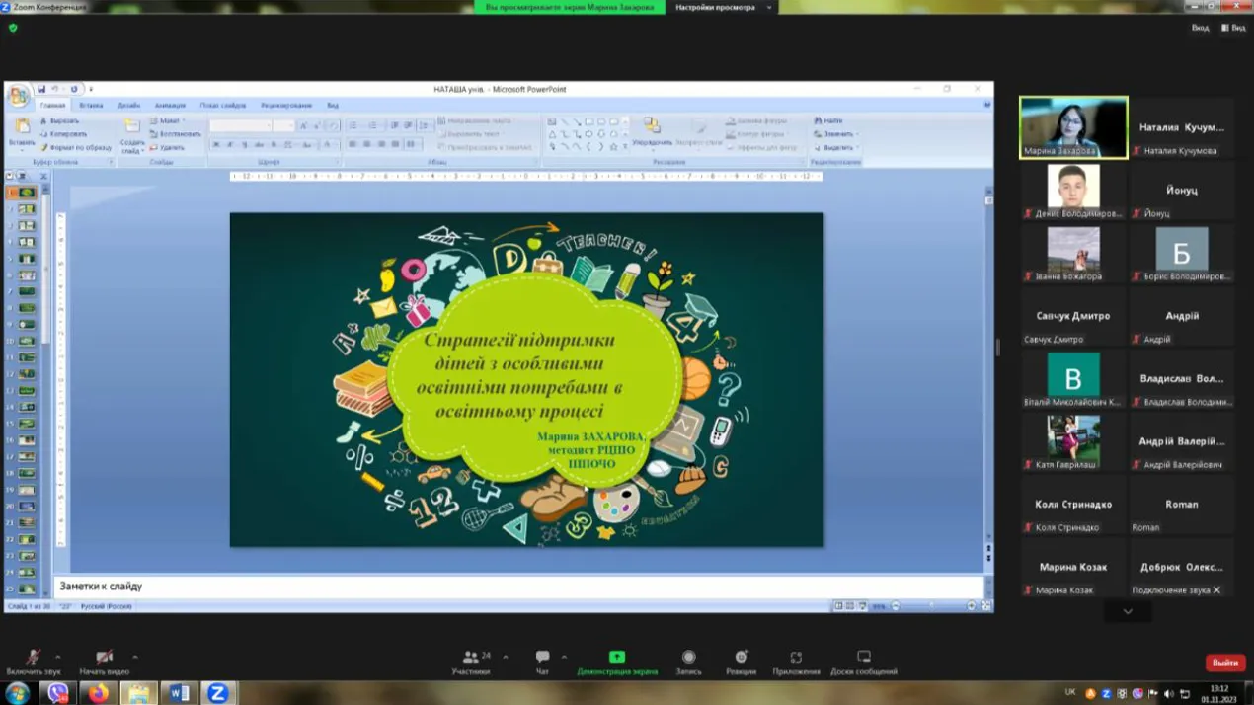
Task: Select Катя Гаврилаш participant tile
Action: [1073, 440]
